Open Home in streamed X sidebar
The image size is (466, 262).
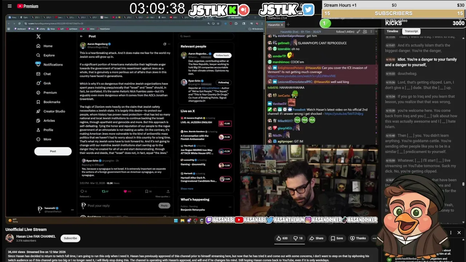pos(44,46)
